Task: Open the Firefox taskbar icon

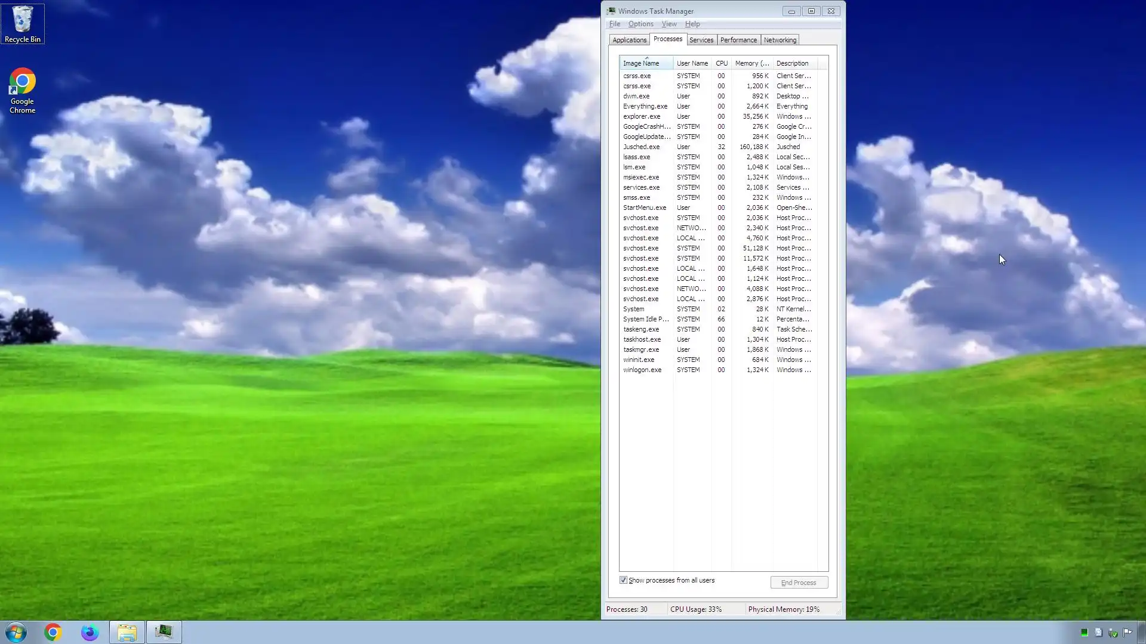Action: [90, 632]
